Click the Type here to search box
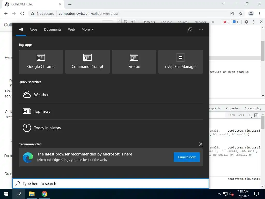Image resolution: width=265 pixels, height=199 pixels. tap(111, 183)
